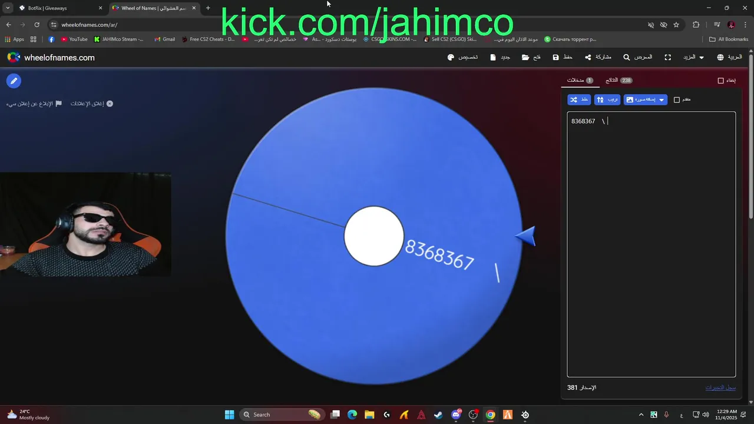Open the Sell CS2 (CS:GO) Skins bookmark
This screenshot has height=424, width=754.
coord(450,39)
